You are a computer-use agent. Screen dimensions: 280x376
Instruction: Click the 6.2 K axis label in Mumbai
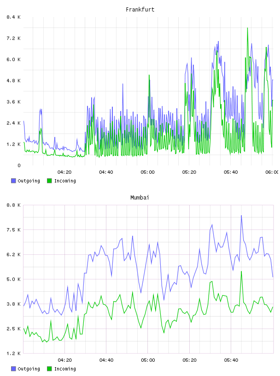(13, 254)
